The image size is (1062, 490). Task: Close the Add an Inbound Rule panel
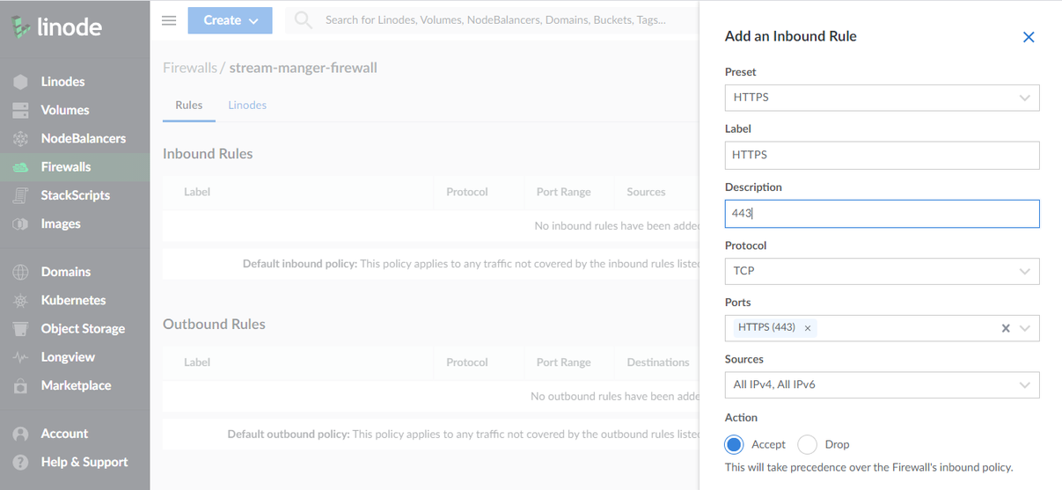point(1029,37)
